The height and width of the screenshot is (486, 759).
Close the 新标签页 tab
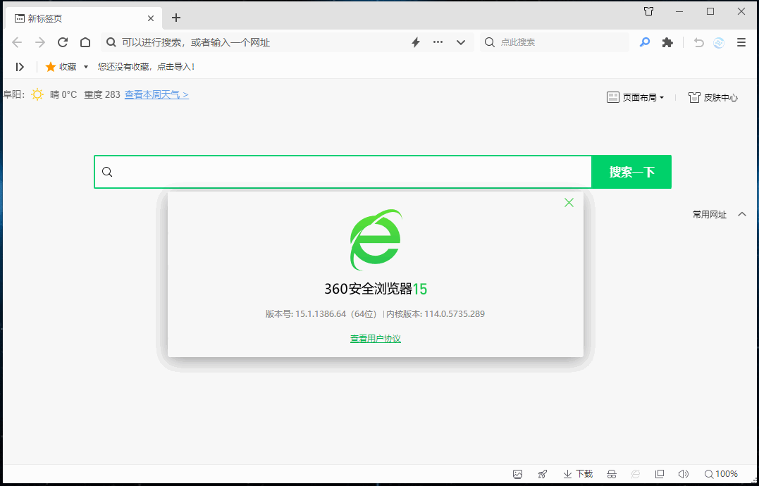coord(151,18)
